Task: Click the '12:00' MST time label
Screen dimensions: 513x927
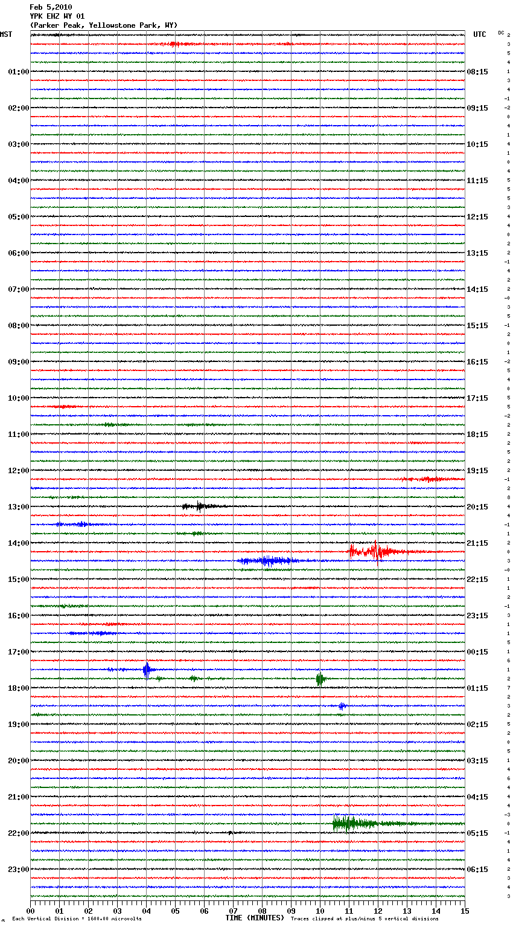Action: pos(19,471)
